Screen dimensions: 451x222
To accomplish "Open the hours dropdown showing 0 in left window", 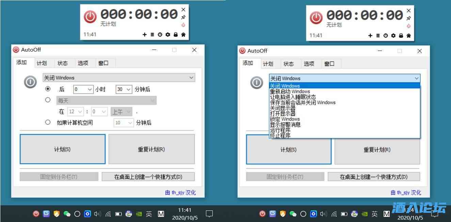I will (x=83, y=89).
